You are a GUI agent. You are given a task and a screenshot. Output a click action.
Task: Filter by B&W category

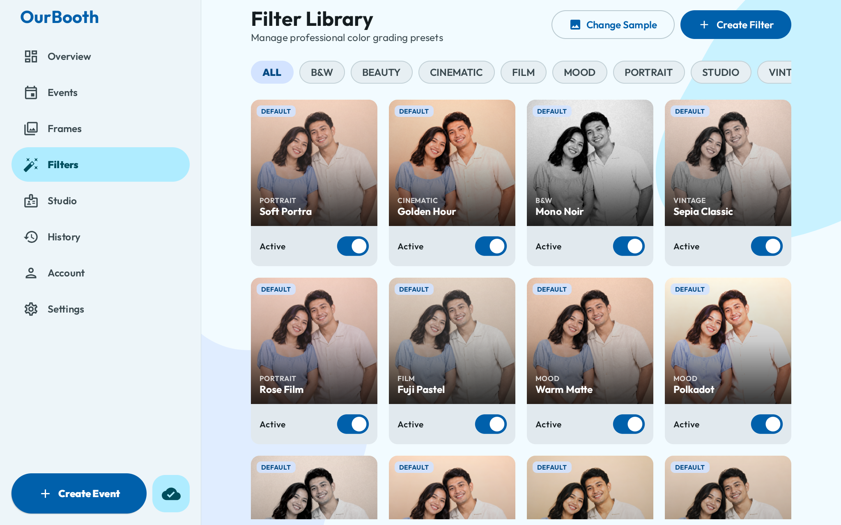pyautogui.click(x=322, y=72)
